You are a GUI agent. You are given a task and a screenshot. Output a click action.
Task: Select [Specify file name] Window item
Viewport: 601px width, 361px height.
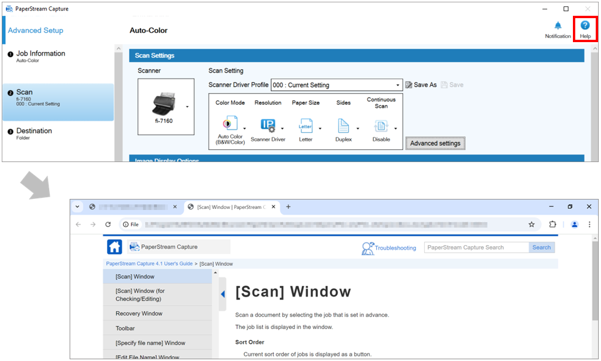click(157, 343)
